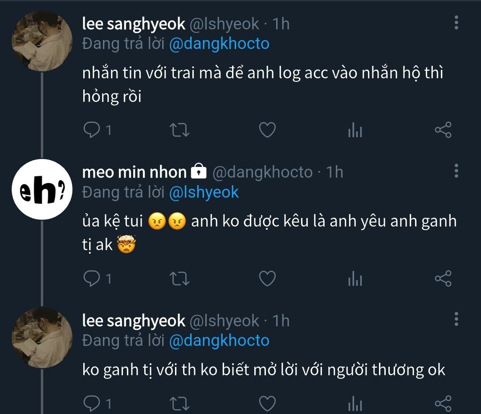This screenshot has width=481, height=414.
Task: Like meo min nhon's tweet
Action: 267,278
